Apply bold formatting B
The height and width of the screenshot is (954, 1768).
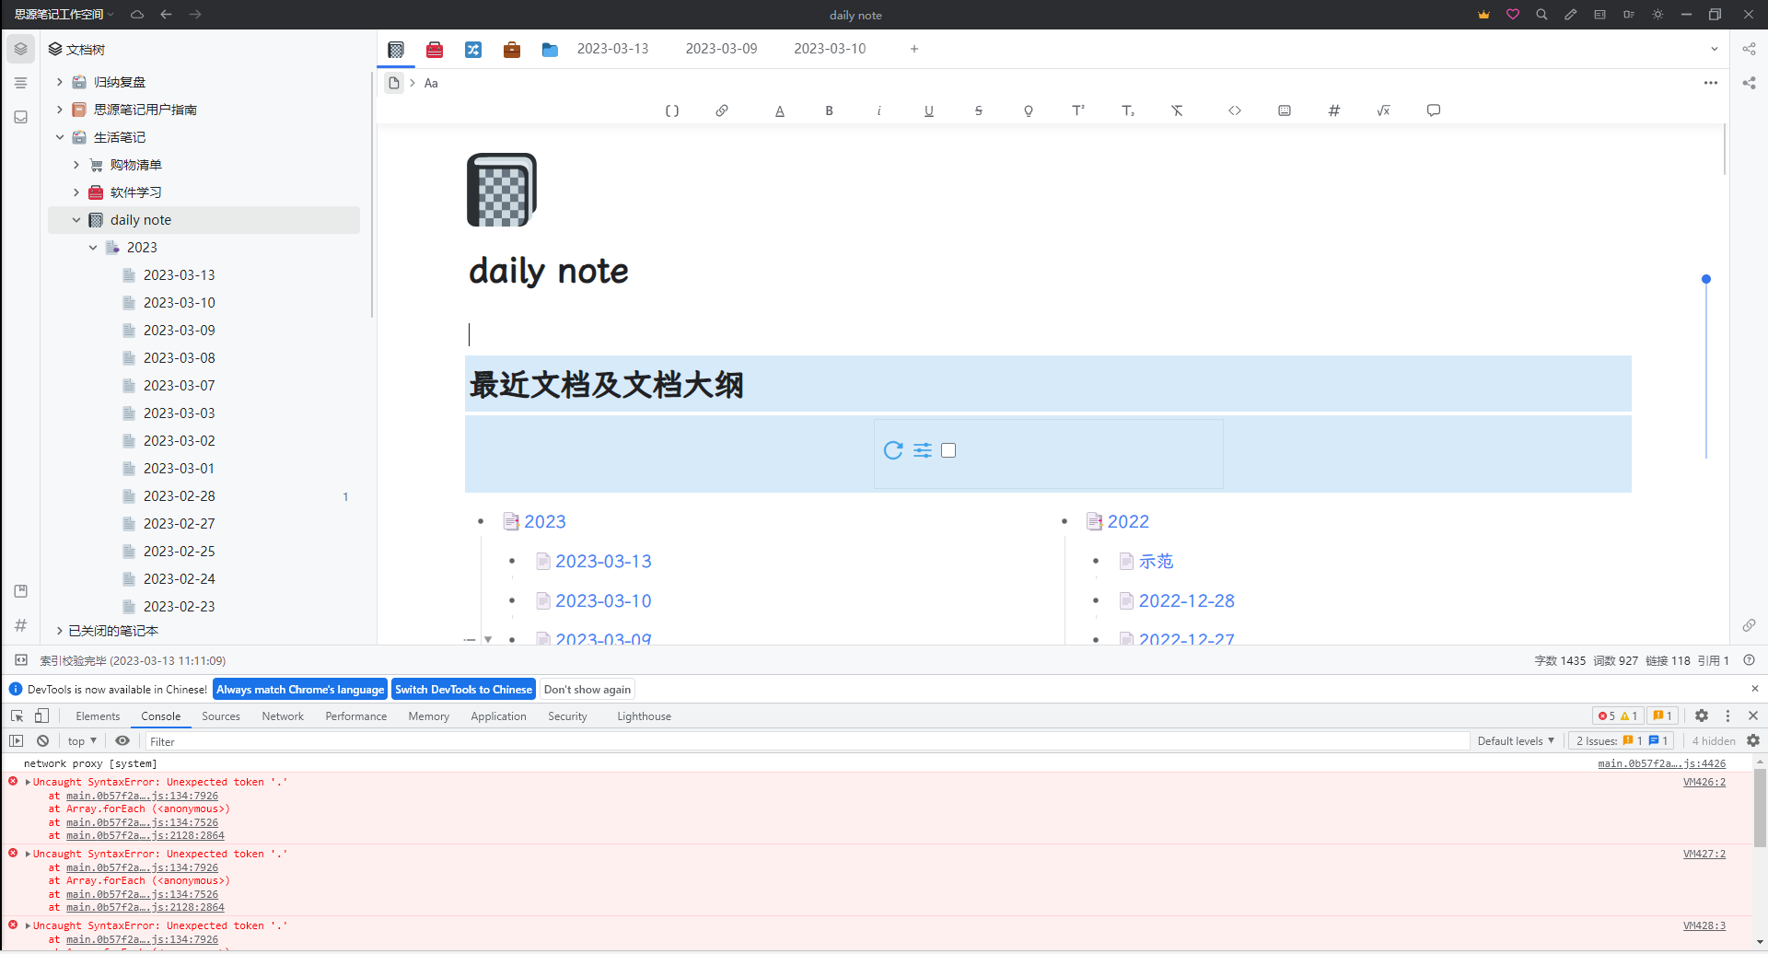tap(829, 111)
